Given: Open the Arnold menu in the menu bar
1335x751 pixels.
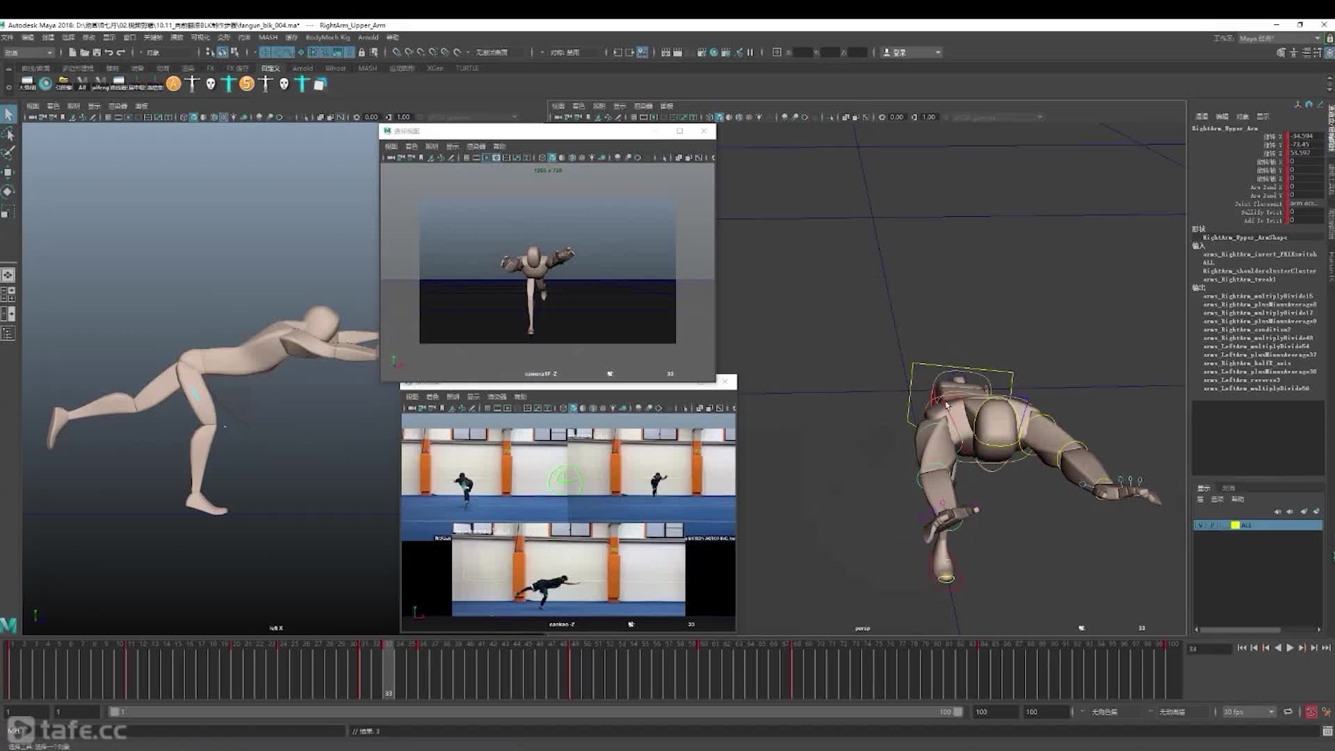Looking at the screenshot, I should pyautogui.click(x=369, y=38).
